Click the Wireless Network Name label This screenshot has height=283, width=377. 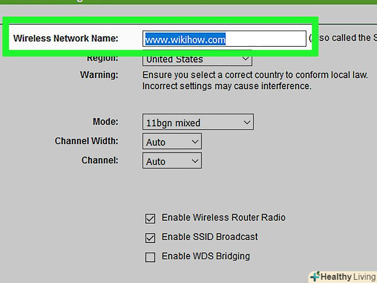tap(66, 38)
